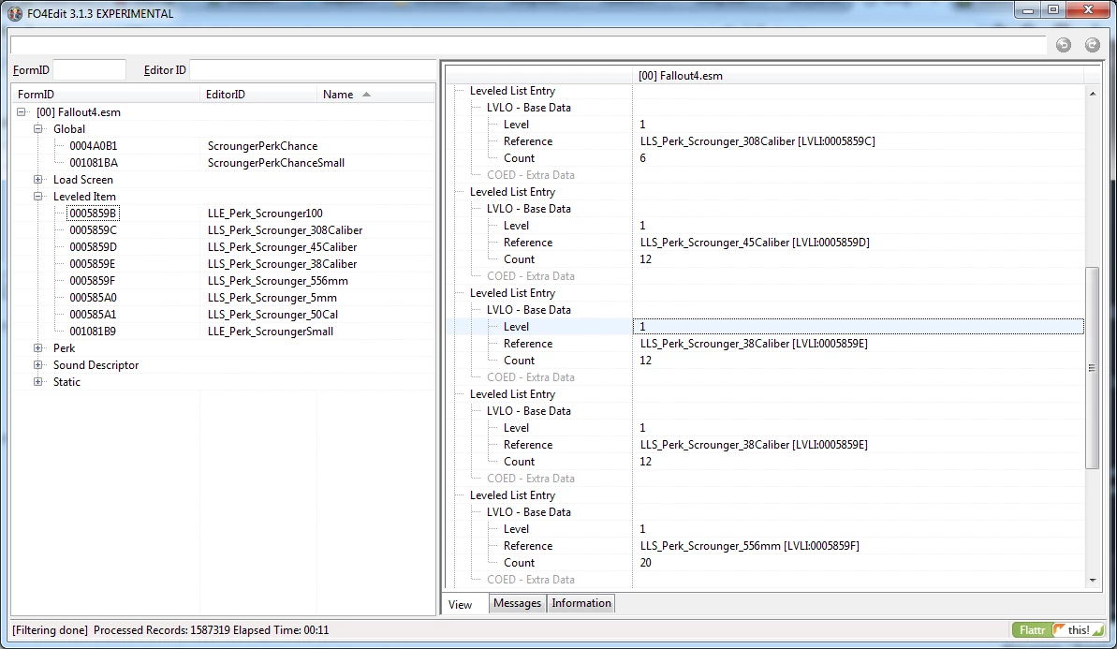1117x649 pixels.
Task: Sort by the FormID column header
Action: [106, 94]
